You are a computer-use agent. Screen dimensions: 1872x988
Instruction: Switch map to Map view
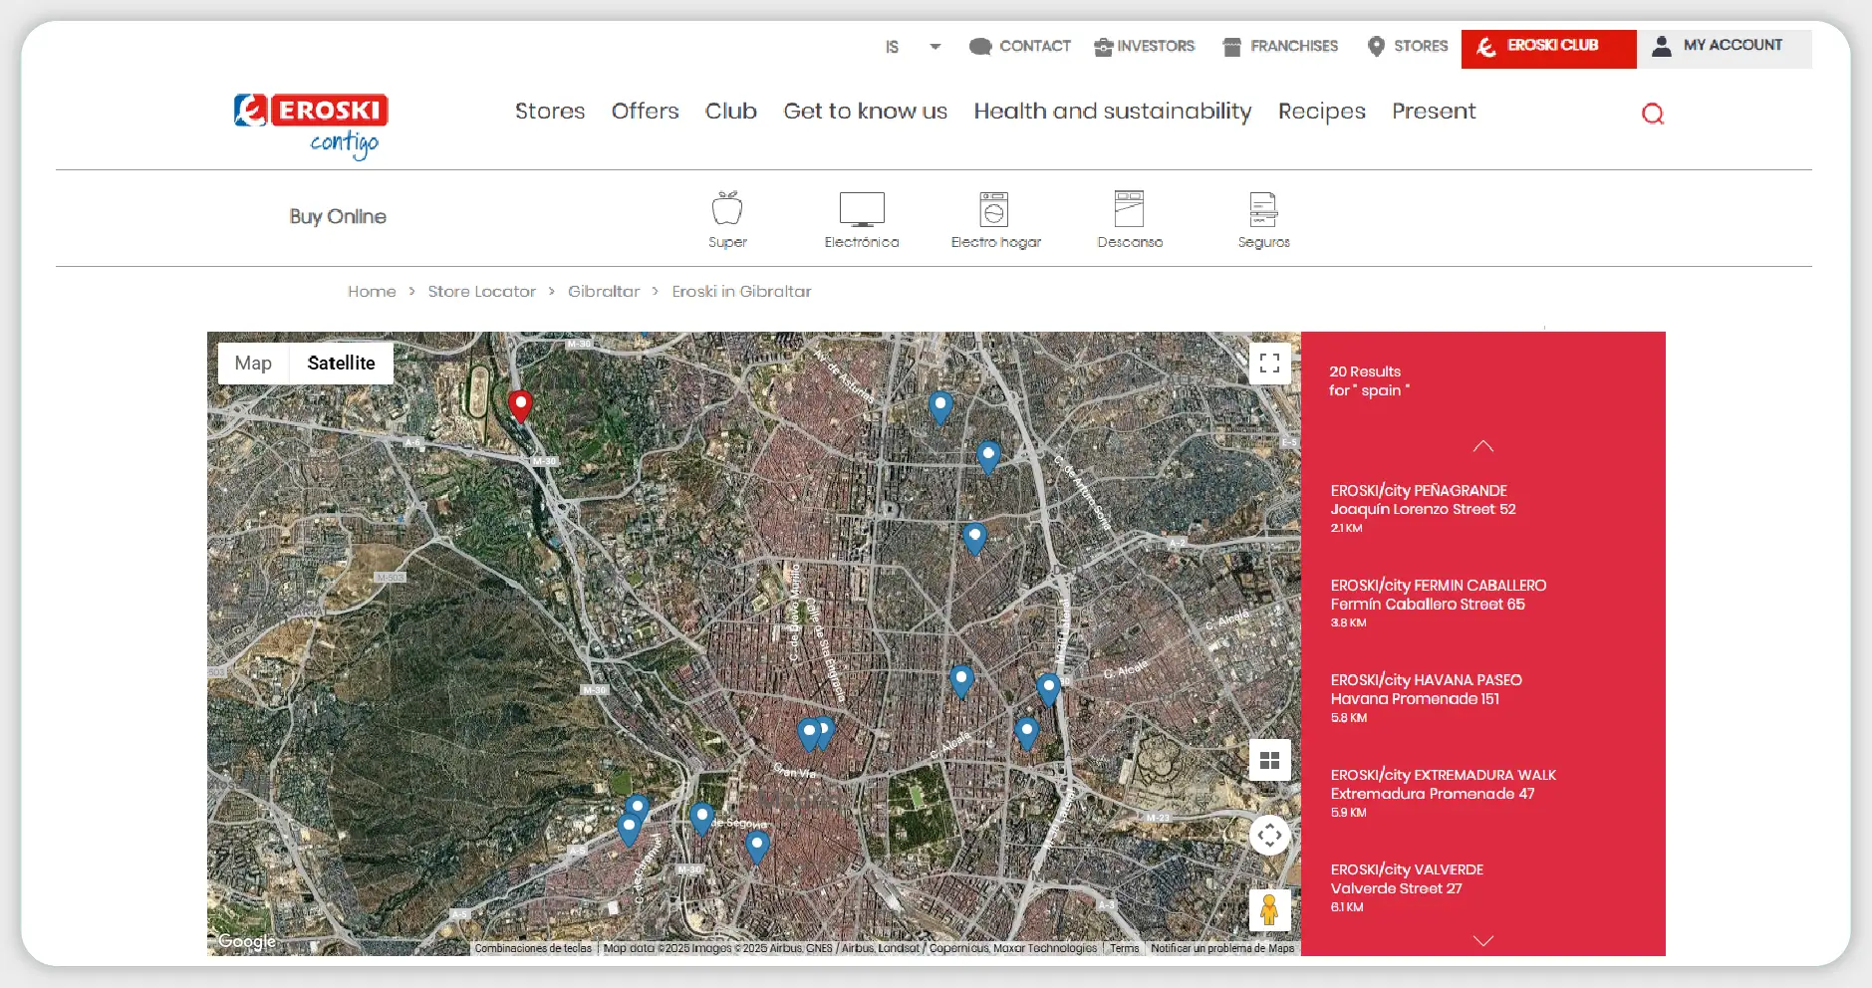pos(253,364)
